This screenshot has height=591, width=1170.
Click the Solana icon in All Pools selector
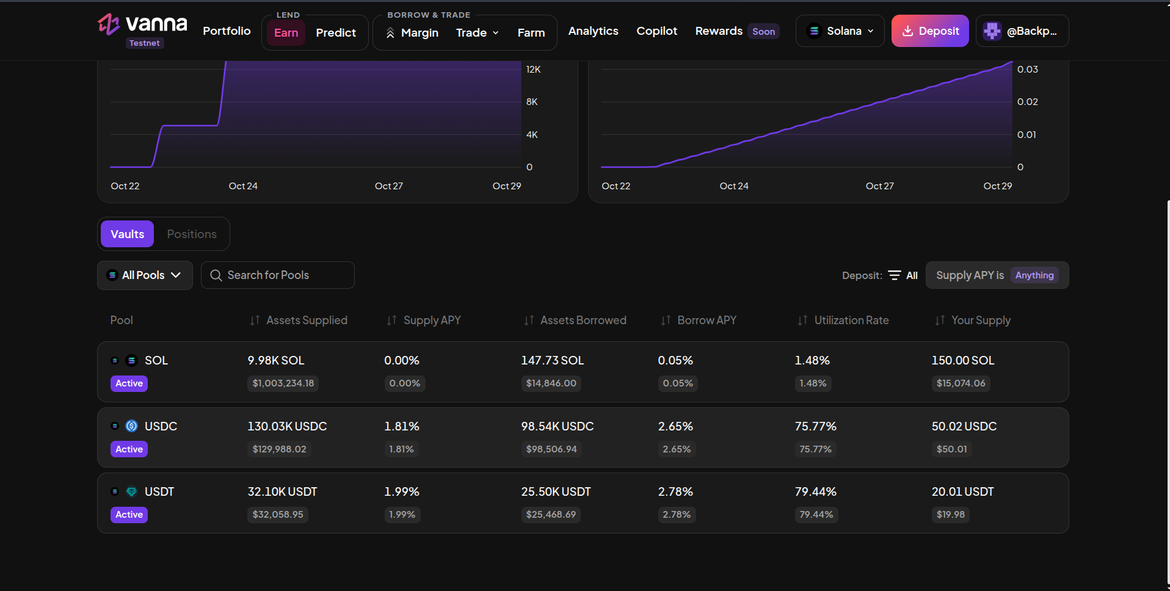[112, 275]
